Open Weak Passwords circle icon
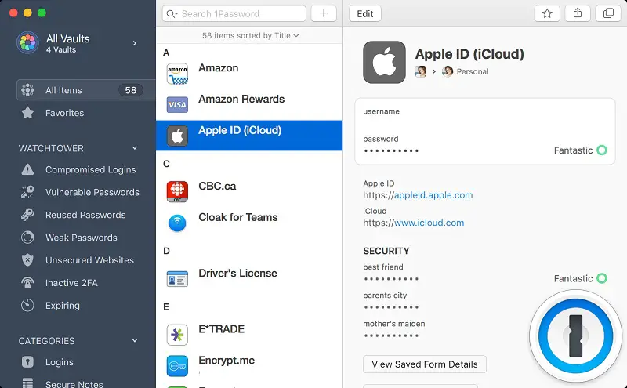 point(27,238)
